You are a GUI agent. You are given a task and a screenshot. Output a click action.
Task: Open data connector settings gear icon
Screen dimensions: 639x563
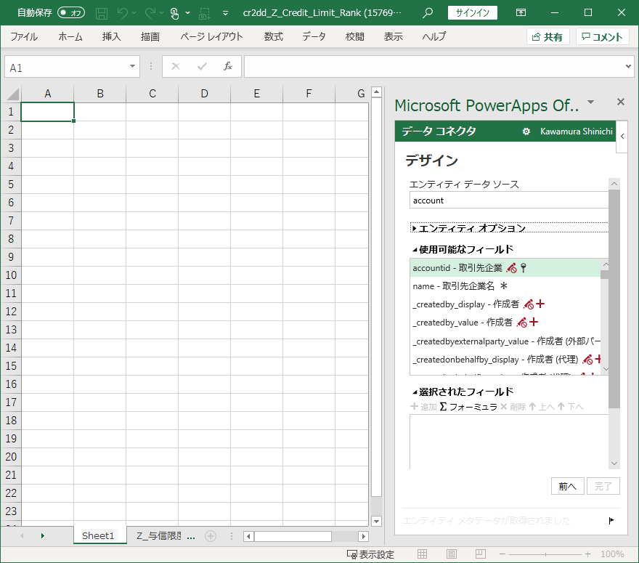526,131
